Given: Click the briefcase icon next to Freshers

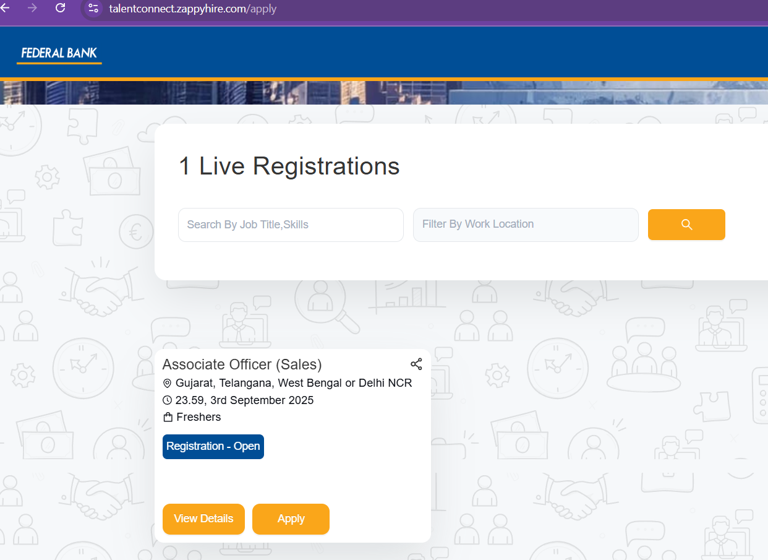Looking at the screenshot, I should click(x=168, y=418).
